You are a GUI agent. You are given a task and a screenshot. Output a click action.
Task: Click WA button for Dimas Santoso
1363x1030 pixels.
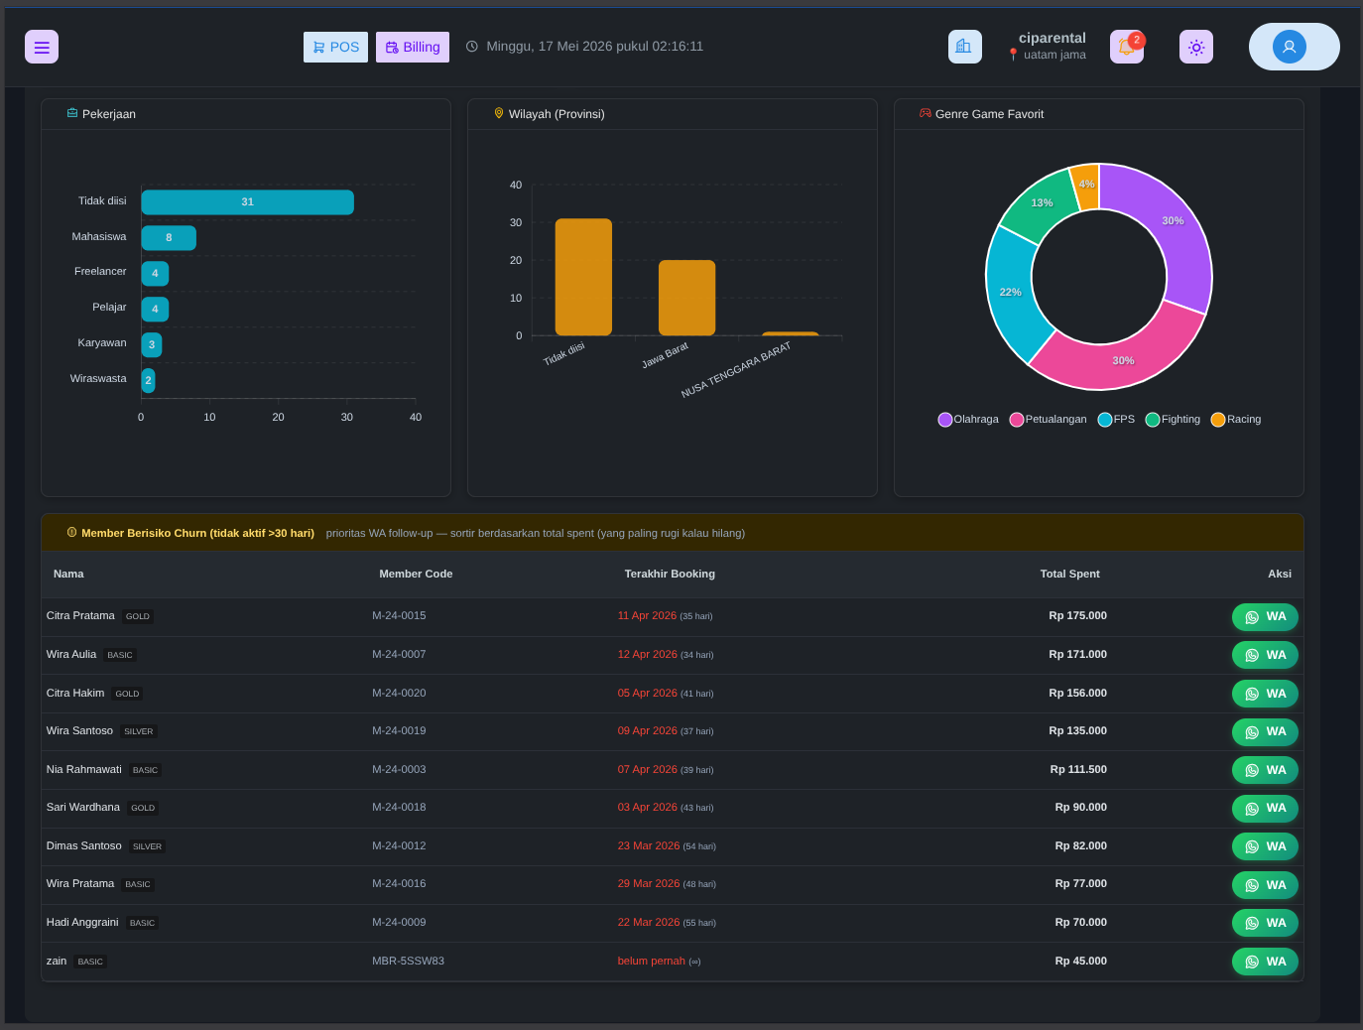pos(1265,846)
